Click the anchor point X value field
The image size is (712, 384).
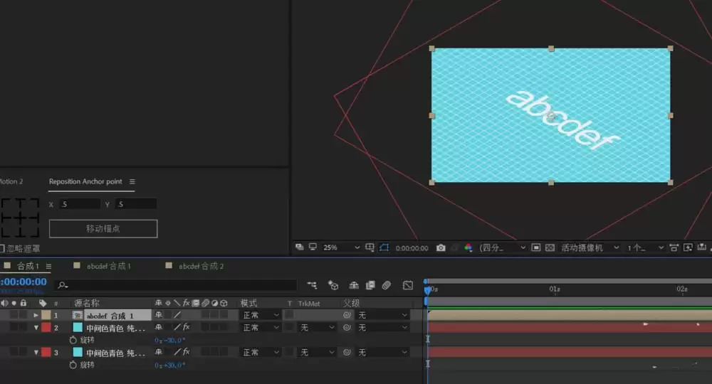(x=80, y=205)
